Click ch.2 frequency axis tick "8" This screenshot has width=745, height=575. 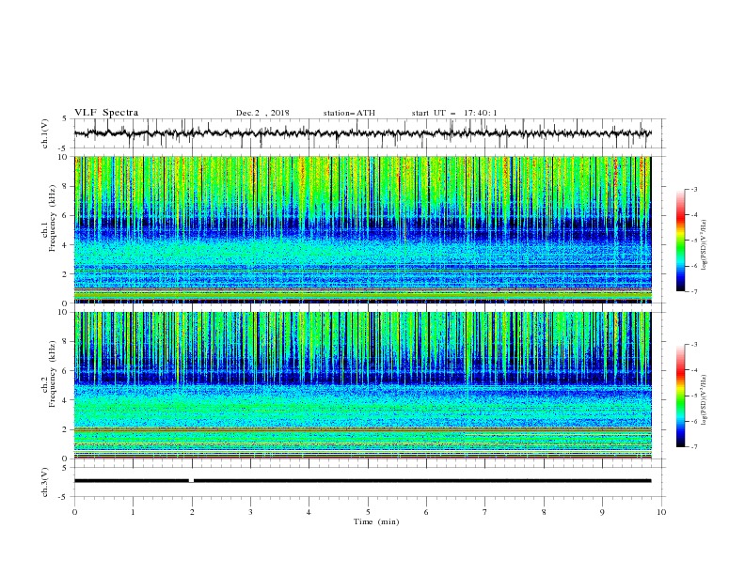pos(67,342)
